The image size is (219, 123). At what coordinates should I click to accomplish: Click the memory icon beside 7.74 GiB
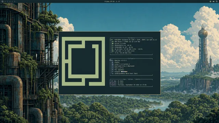[113, 51]
